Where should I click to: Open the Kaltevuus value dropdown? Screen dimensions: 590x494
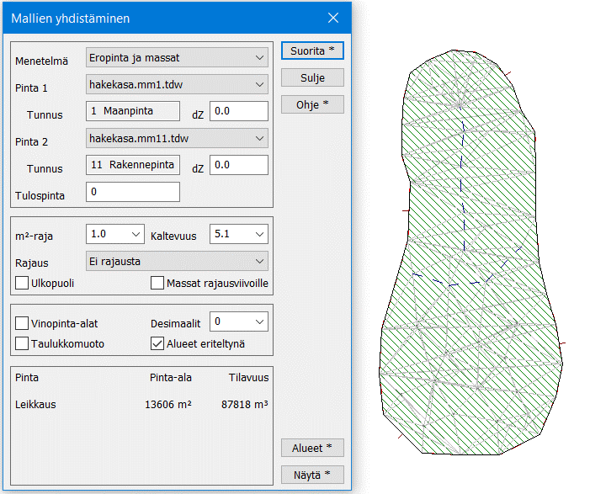pos(238,234)
